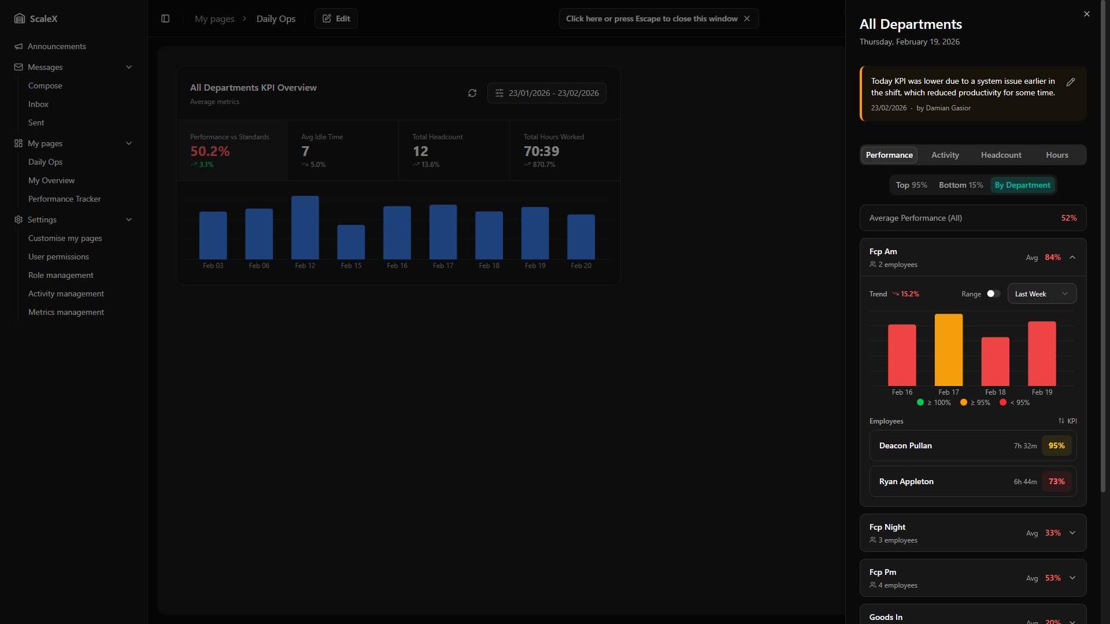Open the date range filter 23/01/2026 - 23/02/2026
The height and width of the screenshot is (624, 1110).
[547, 93]
